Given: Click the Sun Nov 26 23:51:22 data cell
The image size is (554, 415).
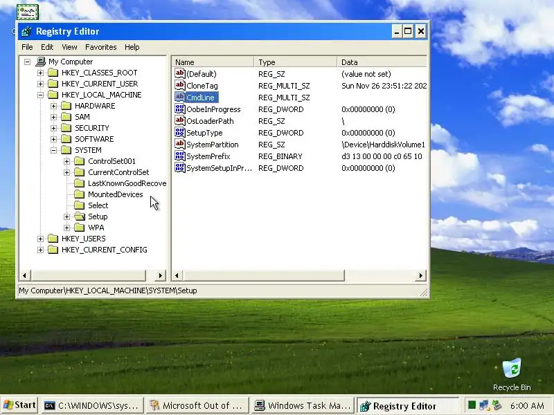Looking at the screenshot, I should [384, 86].
